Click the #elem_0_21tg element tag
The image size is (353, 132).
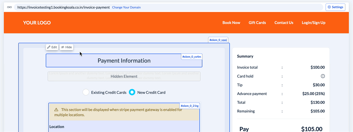(x=190, y=106)
